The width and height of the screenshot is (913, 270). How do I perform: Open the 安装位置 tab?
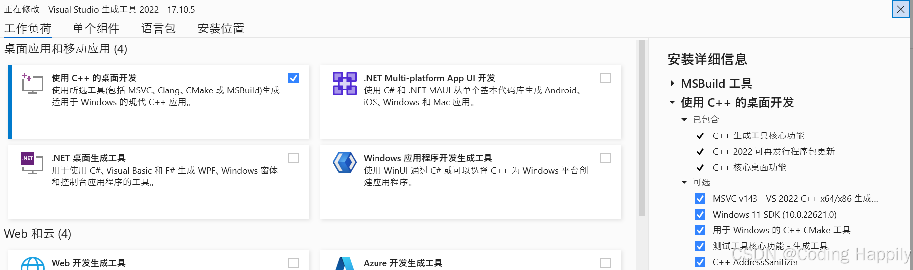(221, 29)
